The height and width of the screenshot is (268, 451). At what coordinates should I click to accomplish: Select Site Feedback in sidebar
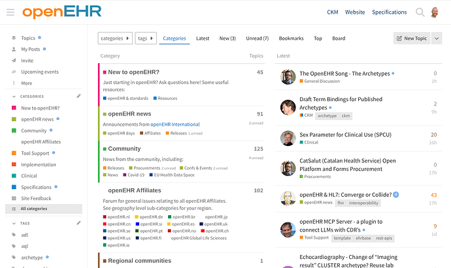click(36, 198)
